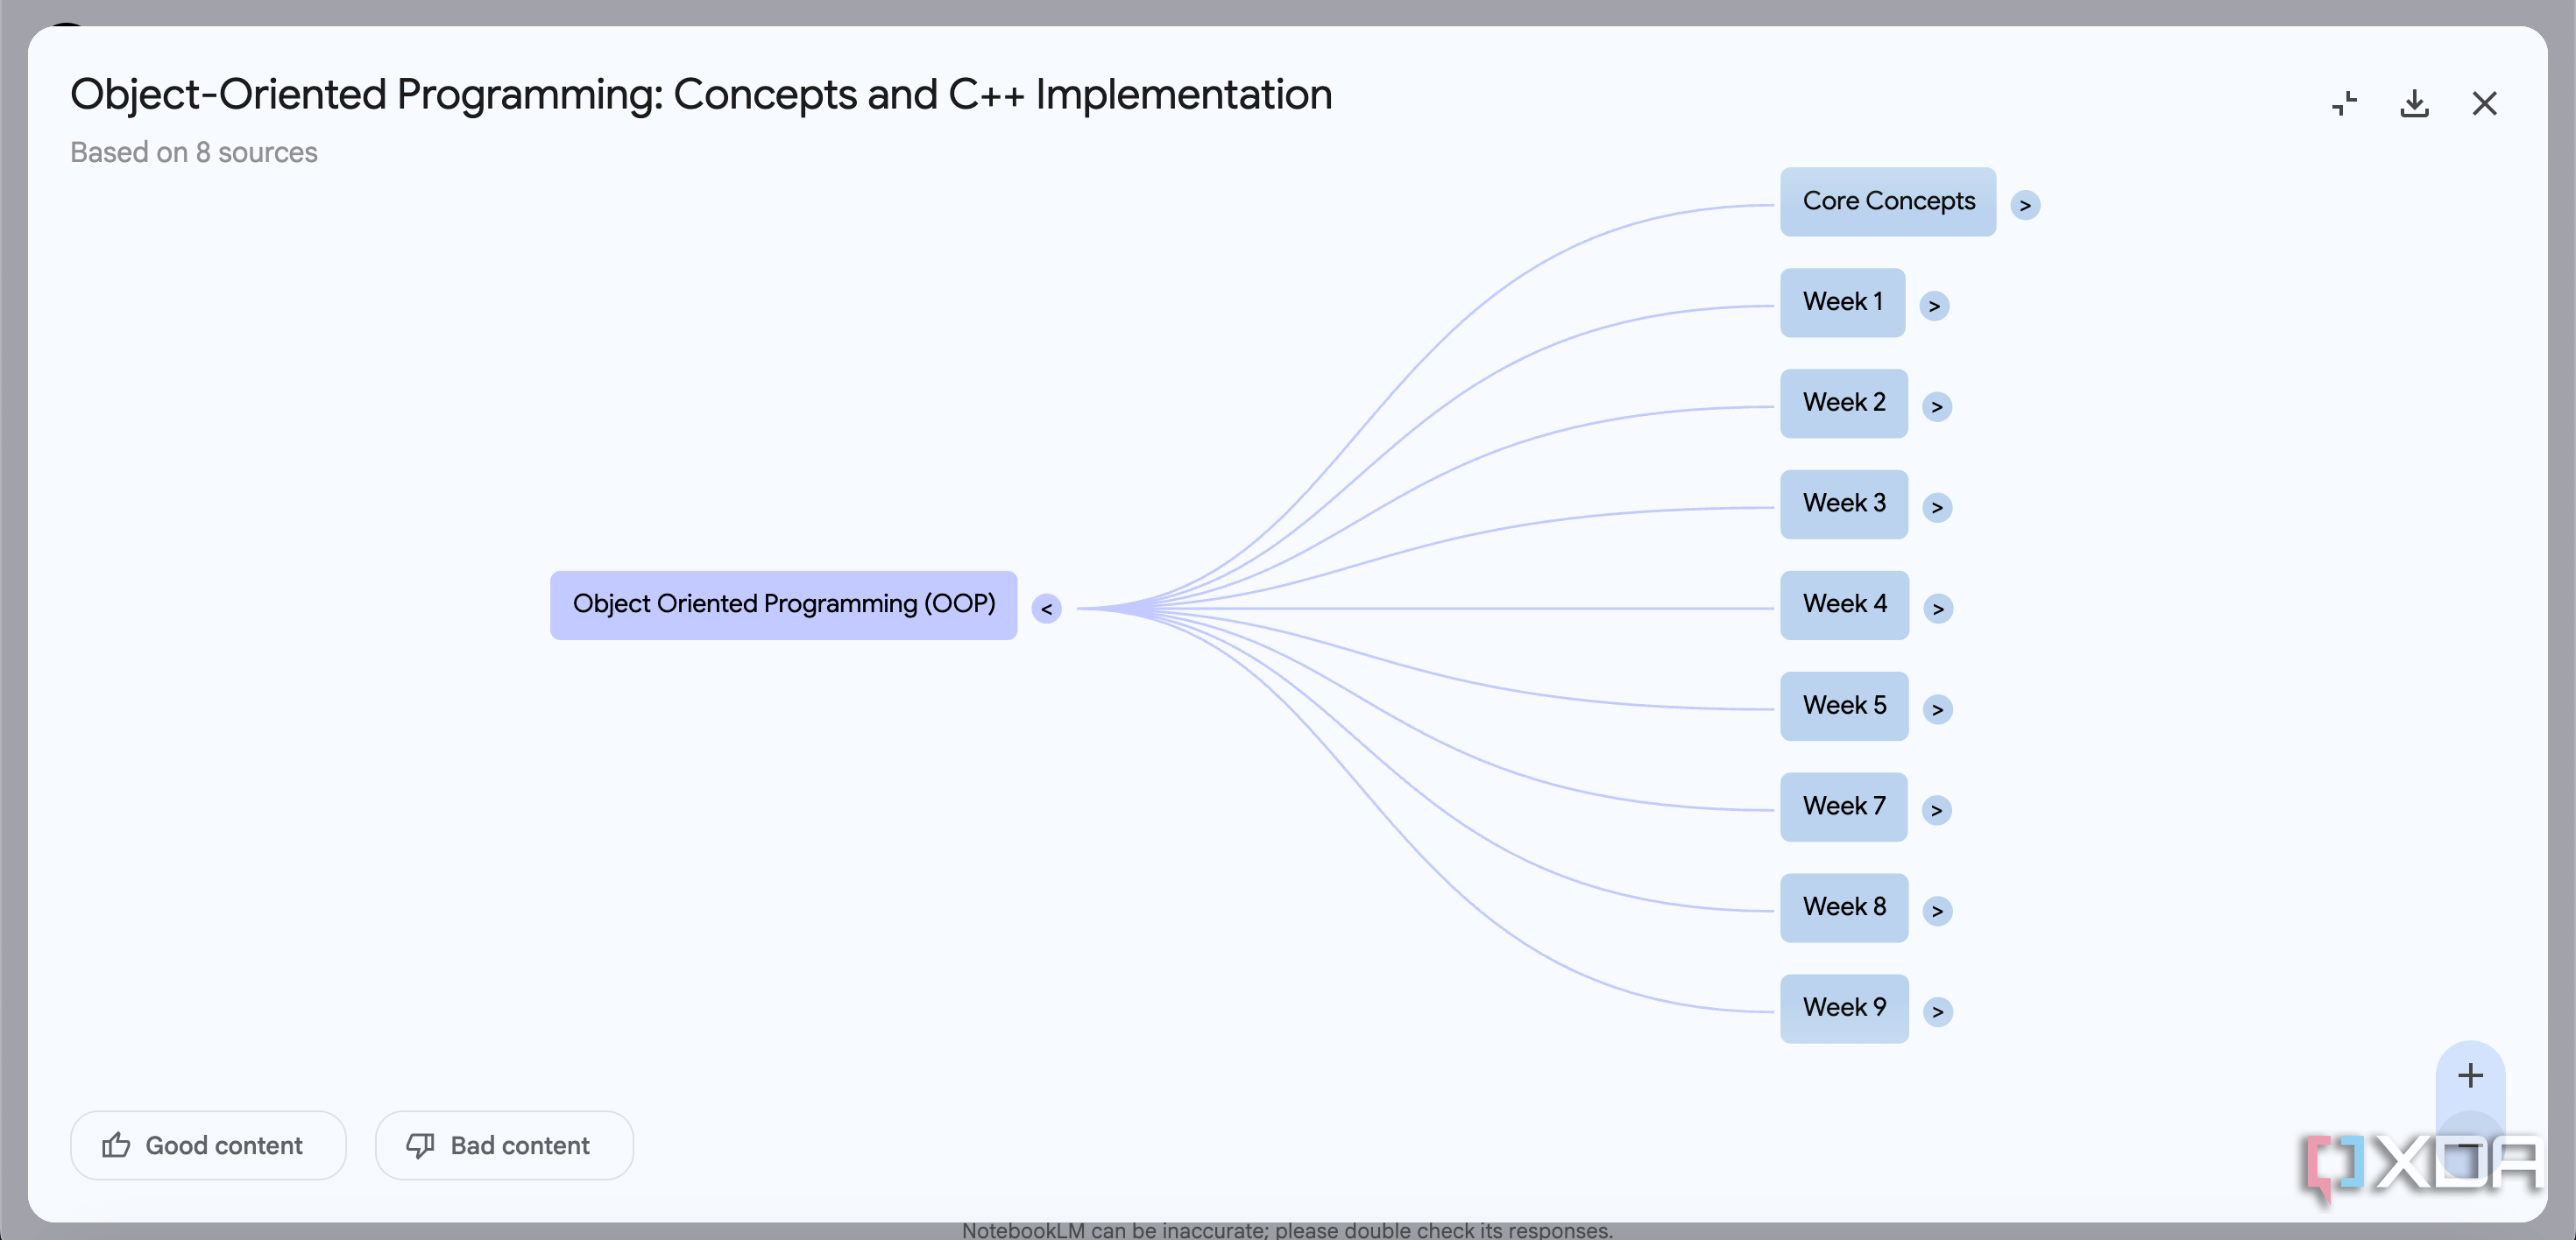
Task: Select the Core Concepts node
Action: pyautogui.click(x=1888, y=201)
